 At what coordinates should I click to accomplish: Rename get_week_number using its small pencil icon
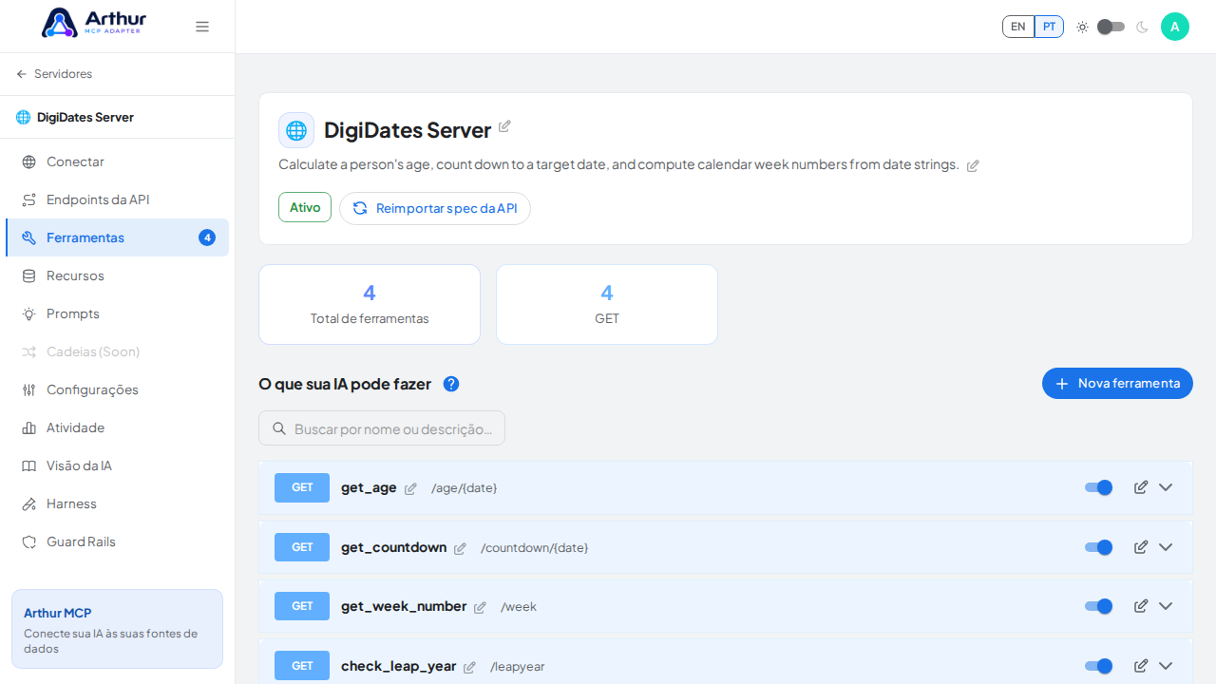click(480, 607)
